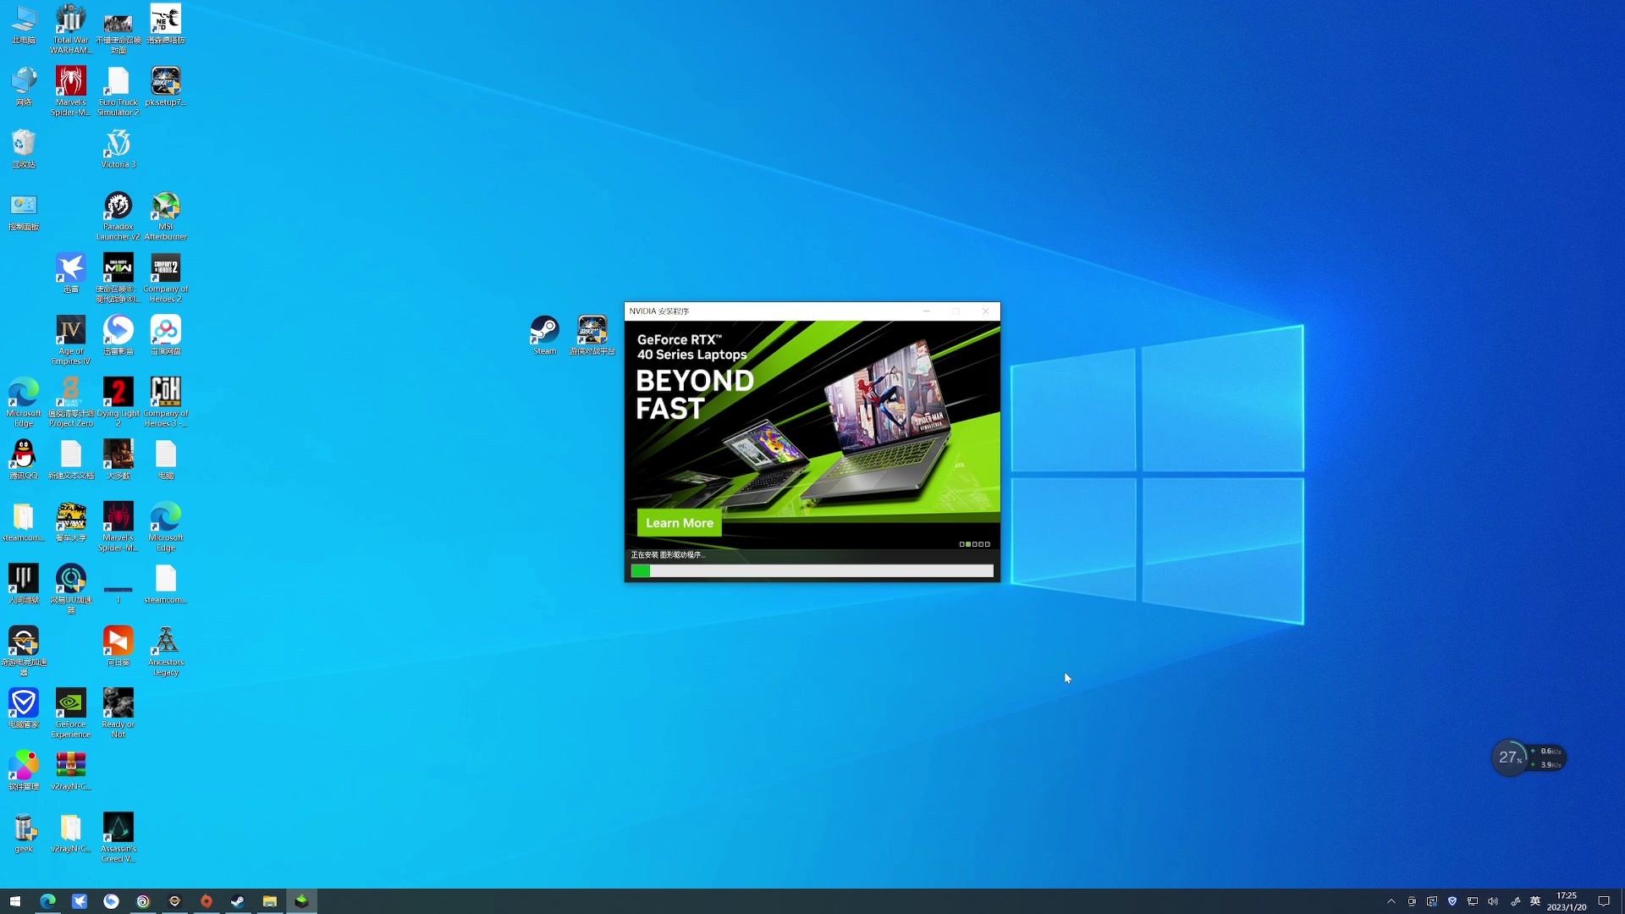1625x914 pixels.
Task: Select the pk.setup7 installer icon
Action: pos(166,87)
